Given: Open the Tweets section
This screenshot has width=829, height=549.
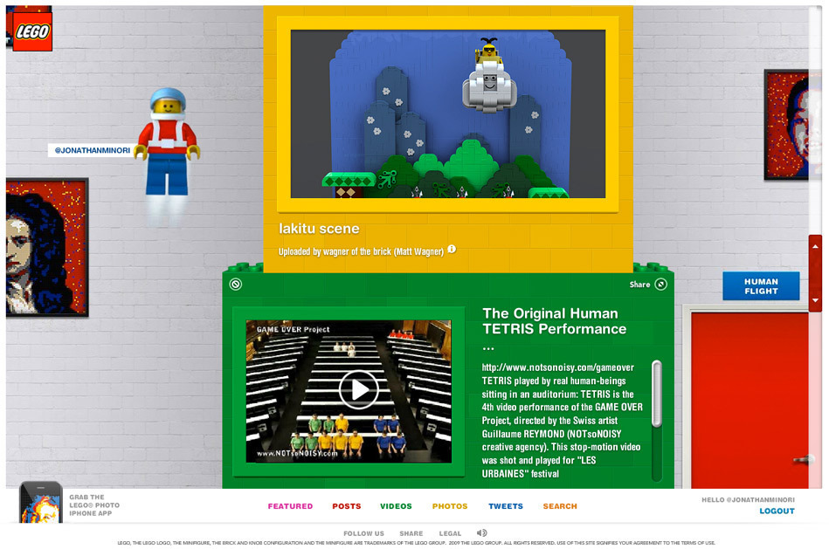Looking at the screenshot, I should (506, 506).
